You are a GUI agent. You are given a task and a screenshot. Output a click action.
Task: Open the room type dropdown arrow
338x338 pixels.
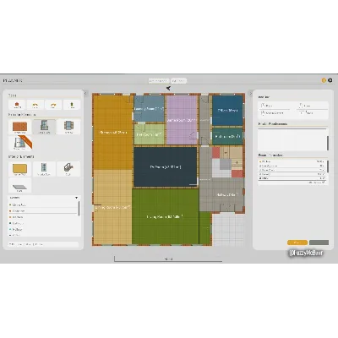[x=76, y=198]
